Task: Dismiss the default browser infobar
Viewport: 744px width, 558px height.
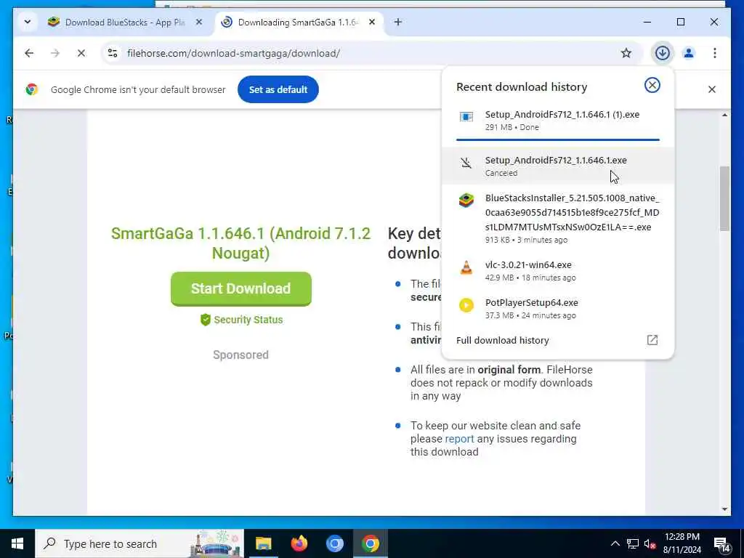Action: [x=712, y=89]
